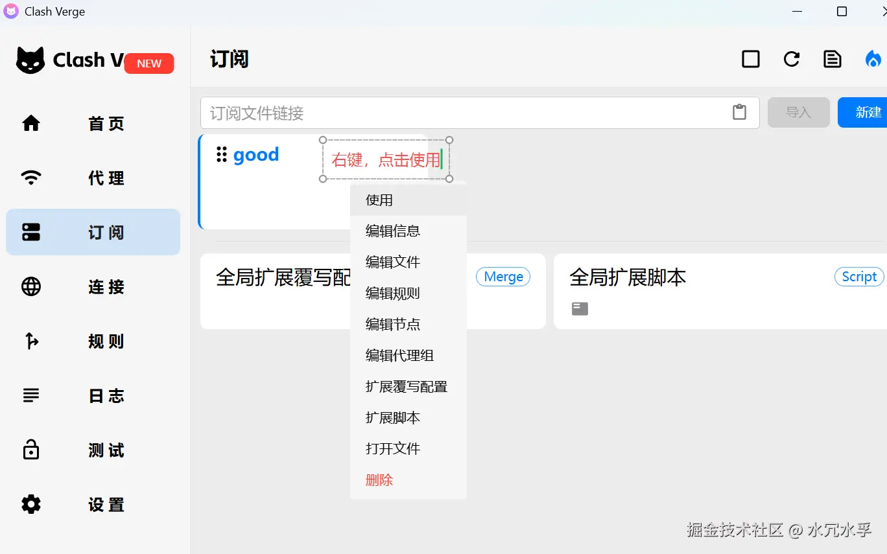
Task: Pick 编辑文件 from the context menu
Action: click(x=408, y=262)
